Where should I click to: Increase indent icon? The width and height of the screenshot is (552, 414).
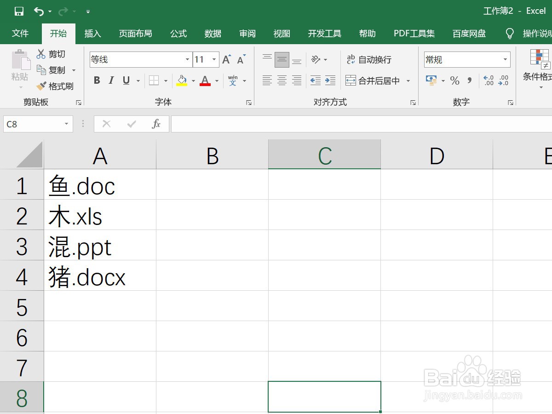[330, 81]
